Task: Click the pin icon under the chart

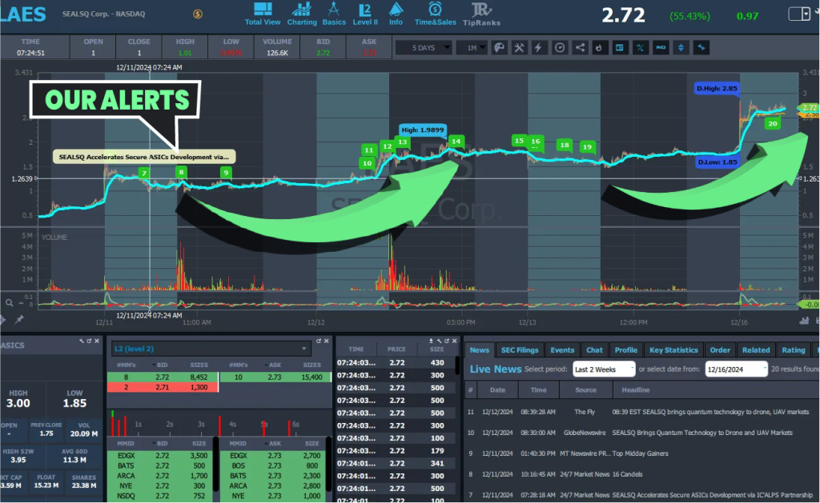Action: coord(19,319)
